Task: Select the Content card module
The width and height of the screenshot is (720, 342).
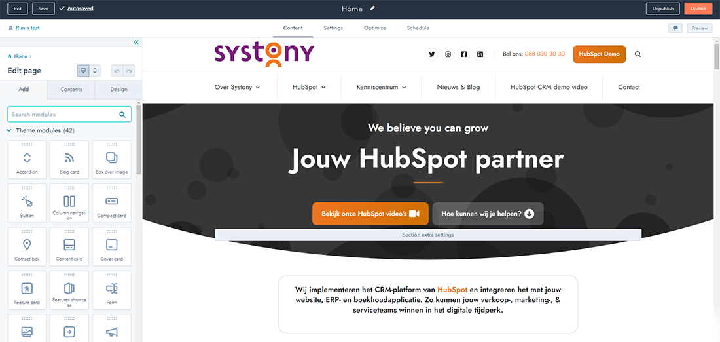Action: [69, 247]
